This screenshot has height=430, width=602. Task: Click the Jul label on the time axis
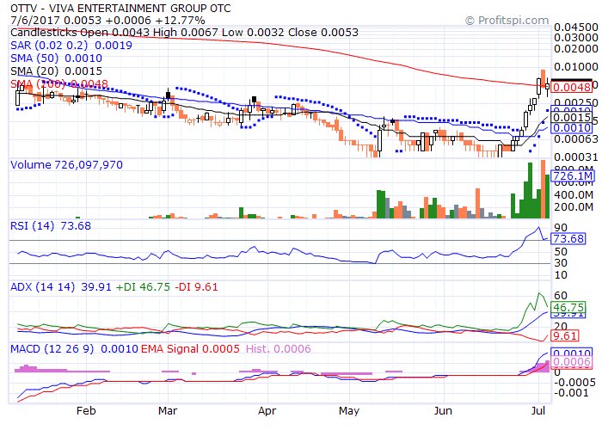pyautogui.click(x=538, y=411)
